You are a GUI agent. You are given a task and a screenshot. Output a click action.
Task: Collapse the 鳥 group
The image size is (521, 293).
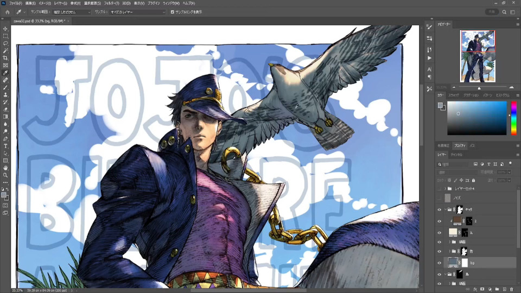(445, 275)
